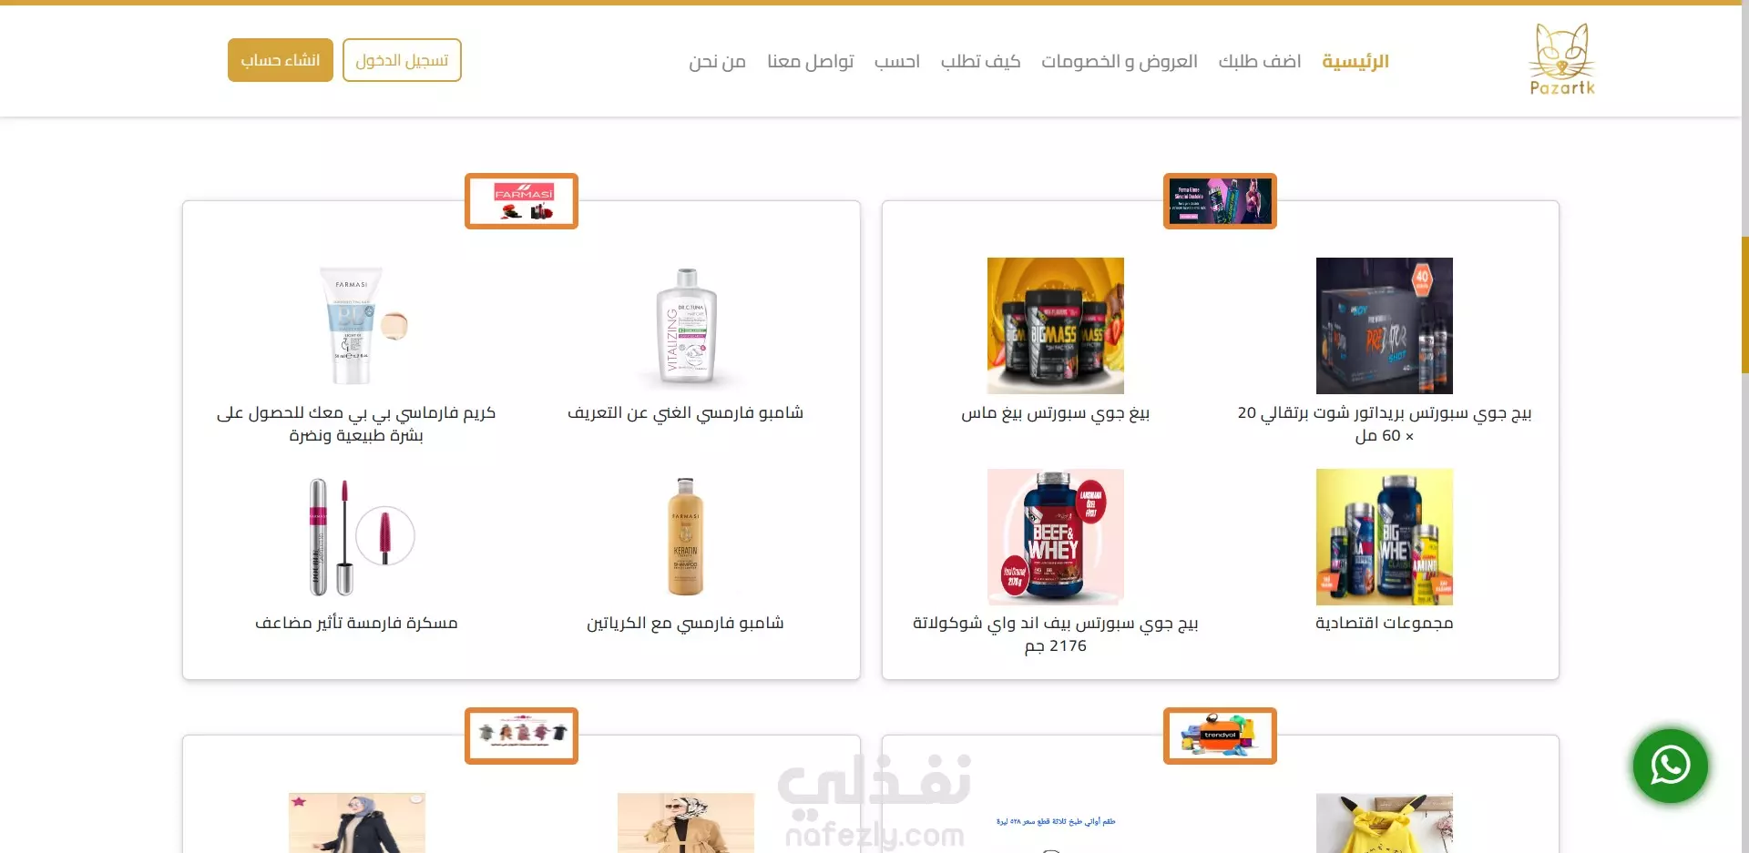Select the Big Mass product image
The height and width of the screenshot is (853, 1749).
click(1056, 326)
